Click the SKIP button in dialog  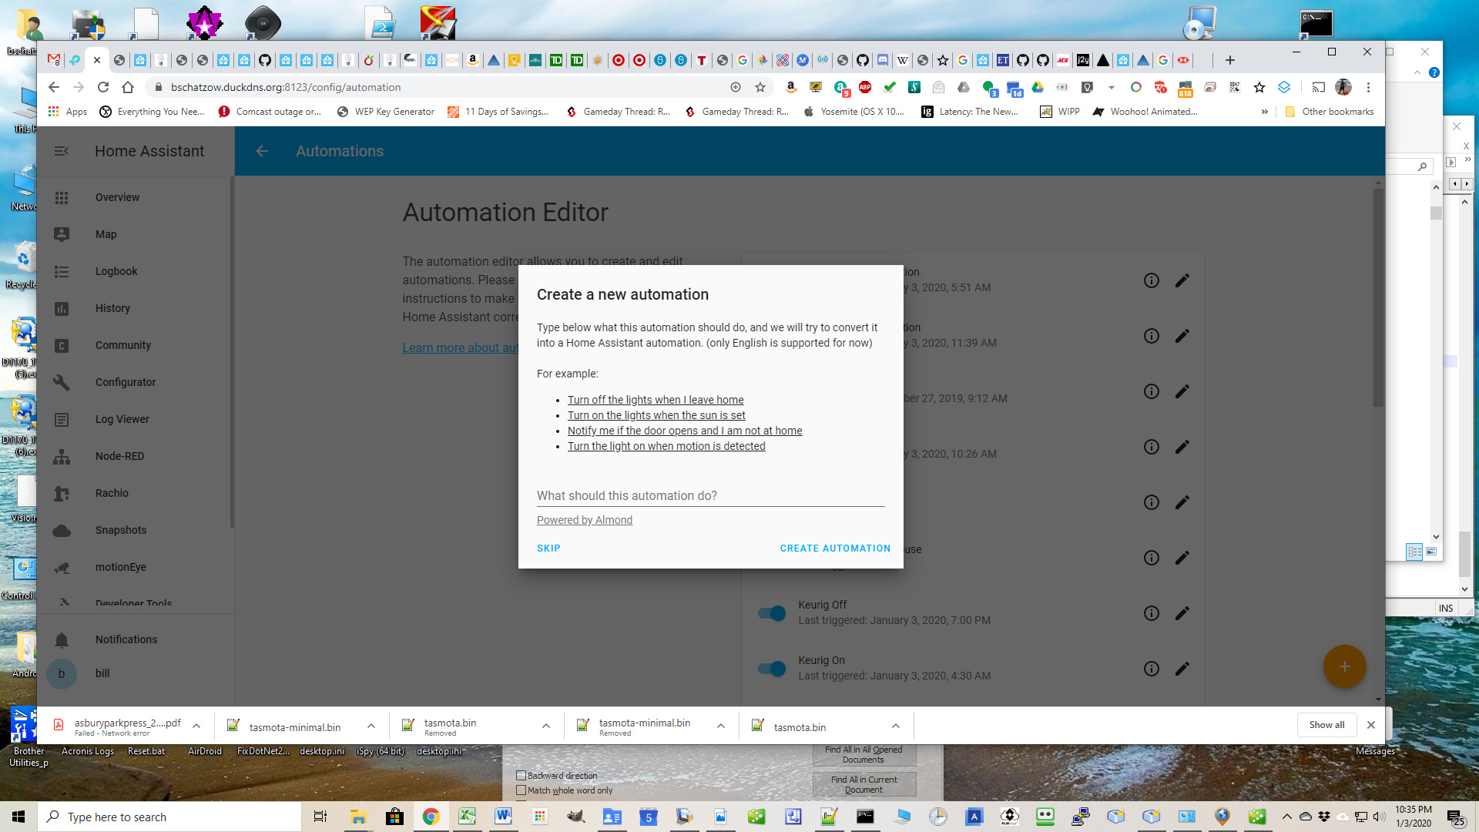click(548, 549)
